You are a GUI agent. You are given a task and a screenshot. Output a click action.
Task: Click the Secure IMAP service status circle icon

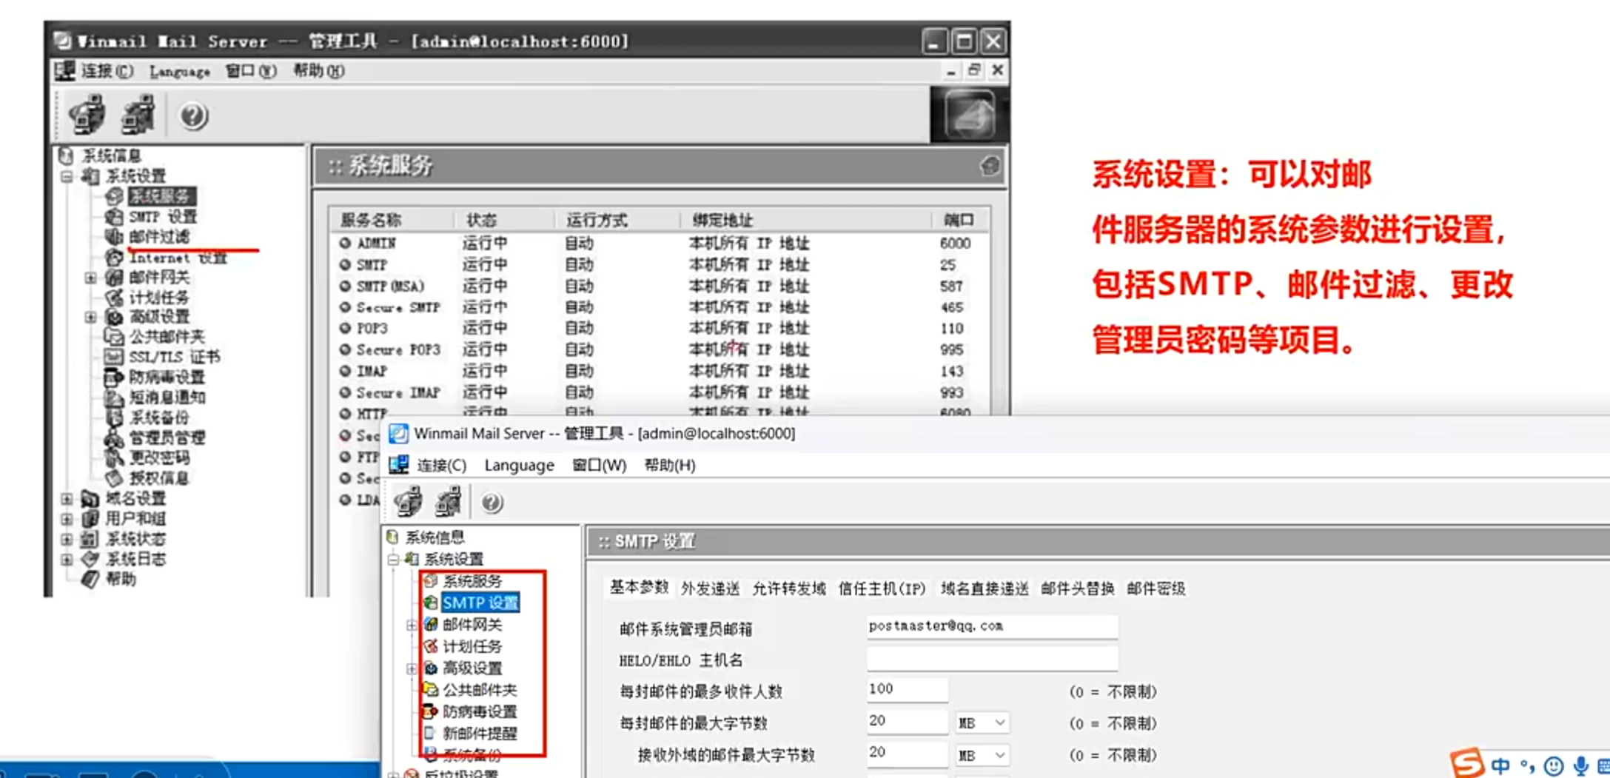[345, 392]
